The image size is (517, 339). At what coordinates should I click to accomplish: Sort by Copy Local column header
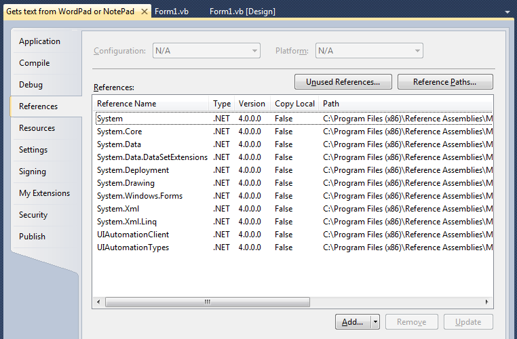pos(294,104)
